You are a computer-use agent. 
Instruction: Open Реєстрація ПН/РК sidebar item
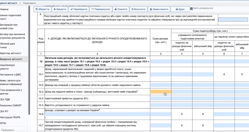pos(10,117)
